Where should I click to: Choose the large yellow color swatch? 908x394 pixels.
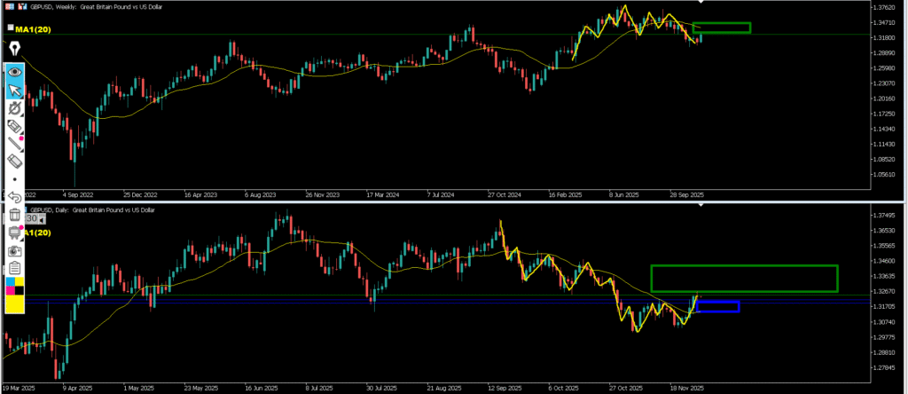(15, 304)
